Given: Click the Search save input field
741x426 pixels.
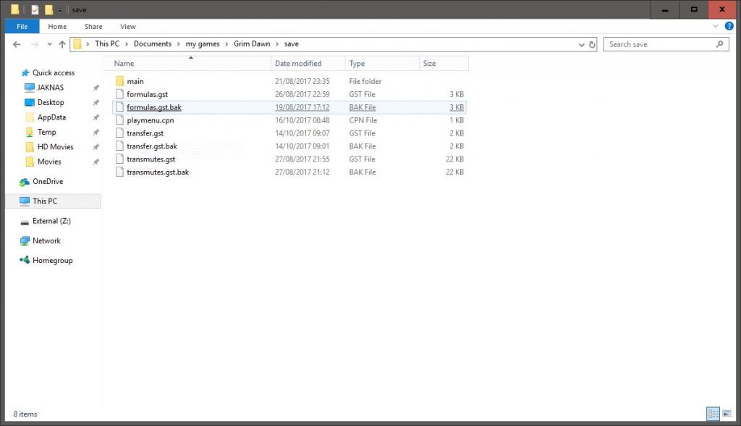Looking at the screenshot, I should tap(659, 44).
